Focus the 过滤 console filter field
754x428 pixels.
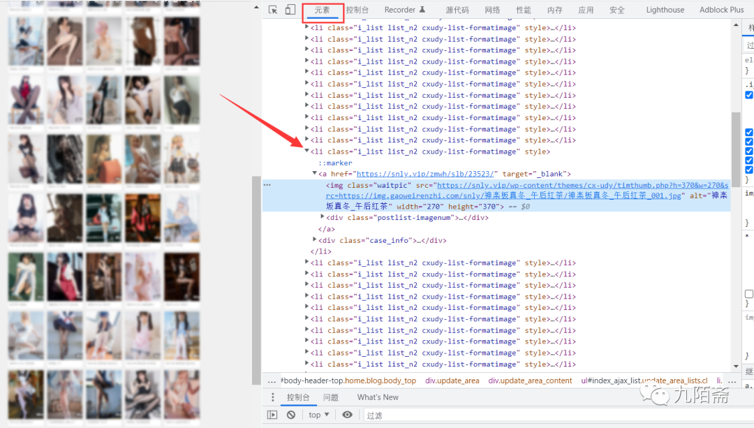[x=558, y=415]
